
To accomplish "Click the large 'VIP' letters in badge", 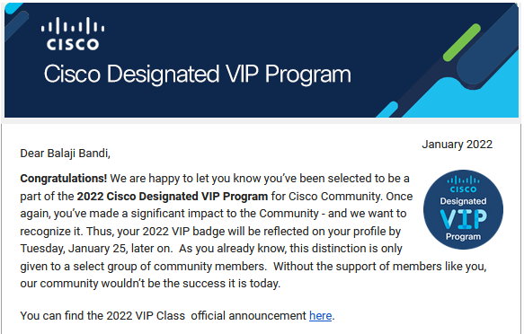I will 463,219.
